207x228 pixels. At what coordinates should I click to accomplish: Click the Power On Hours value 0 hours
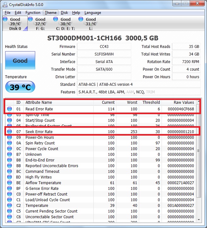(x=186, y=77)
